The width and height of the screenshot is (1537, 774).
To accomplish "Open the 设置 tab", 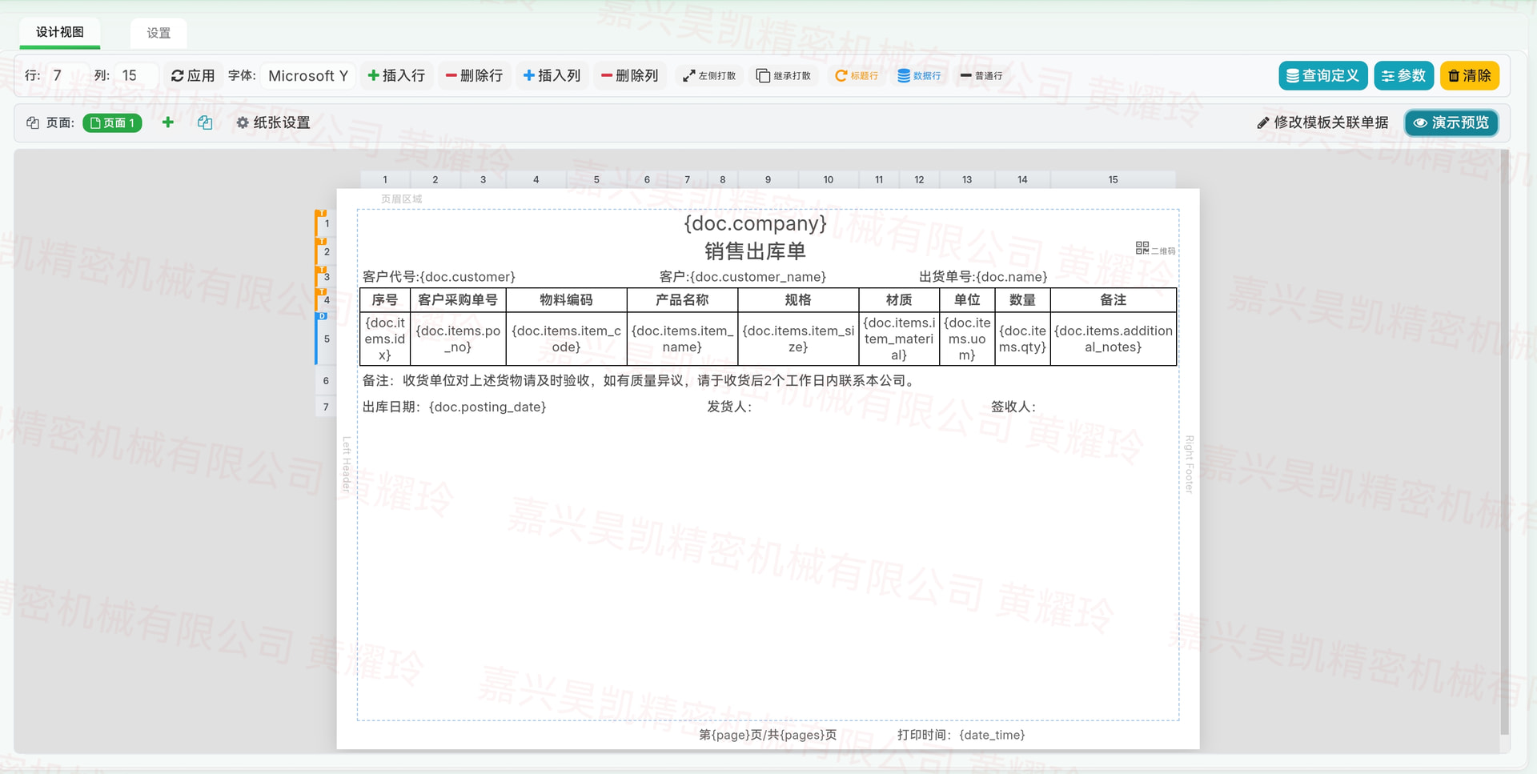I will (x=159, y=33).
